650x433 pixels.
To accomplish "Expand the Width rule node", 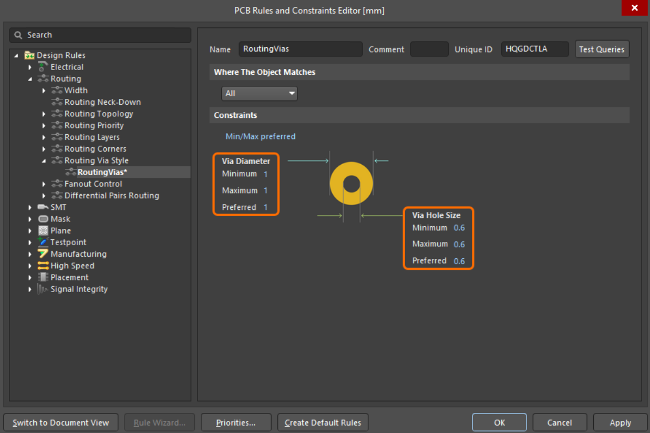I will [44, 90].
